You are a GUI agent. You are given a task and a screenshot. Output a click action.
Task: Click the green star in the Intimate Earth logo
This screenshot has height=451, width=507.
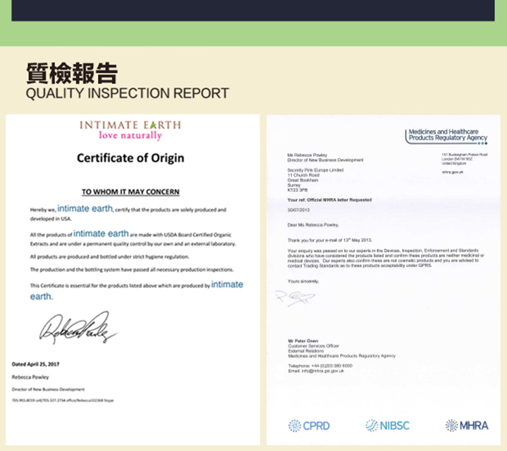tap(152, 125)
